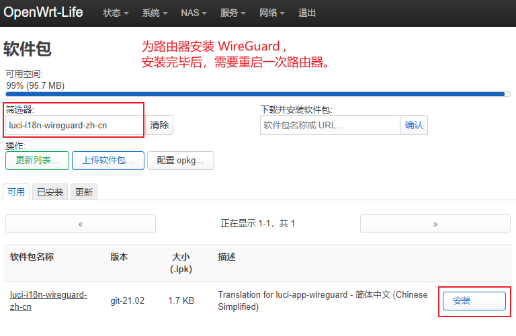Expand the 状态 menu

tap(116, 13)
